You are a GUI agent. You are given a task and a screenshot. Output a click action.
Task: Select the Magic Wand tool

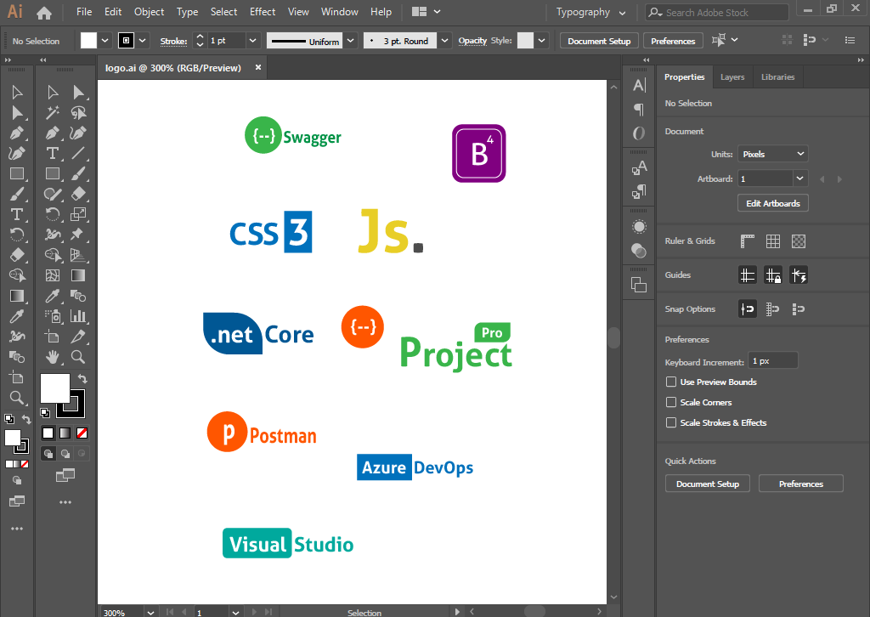point(53,112)
